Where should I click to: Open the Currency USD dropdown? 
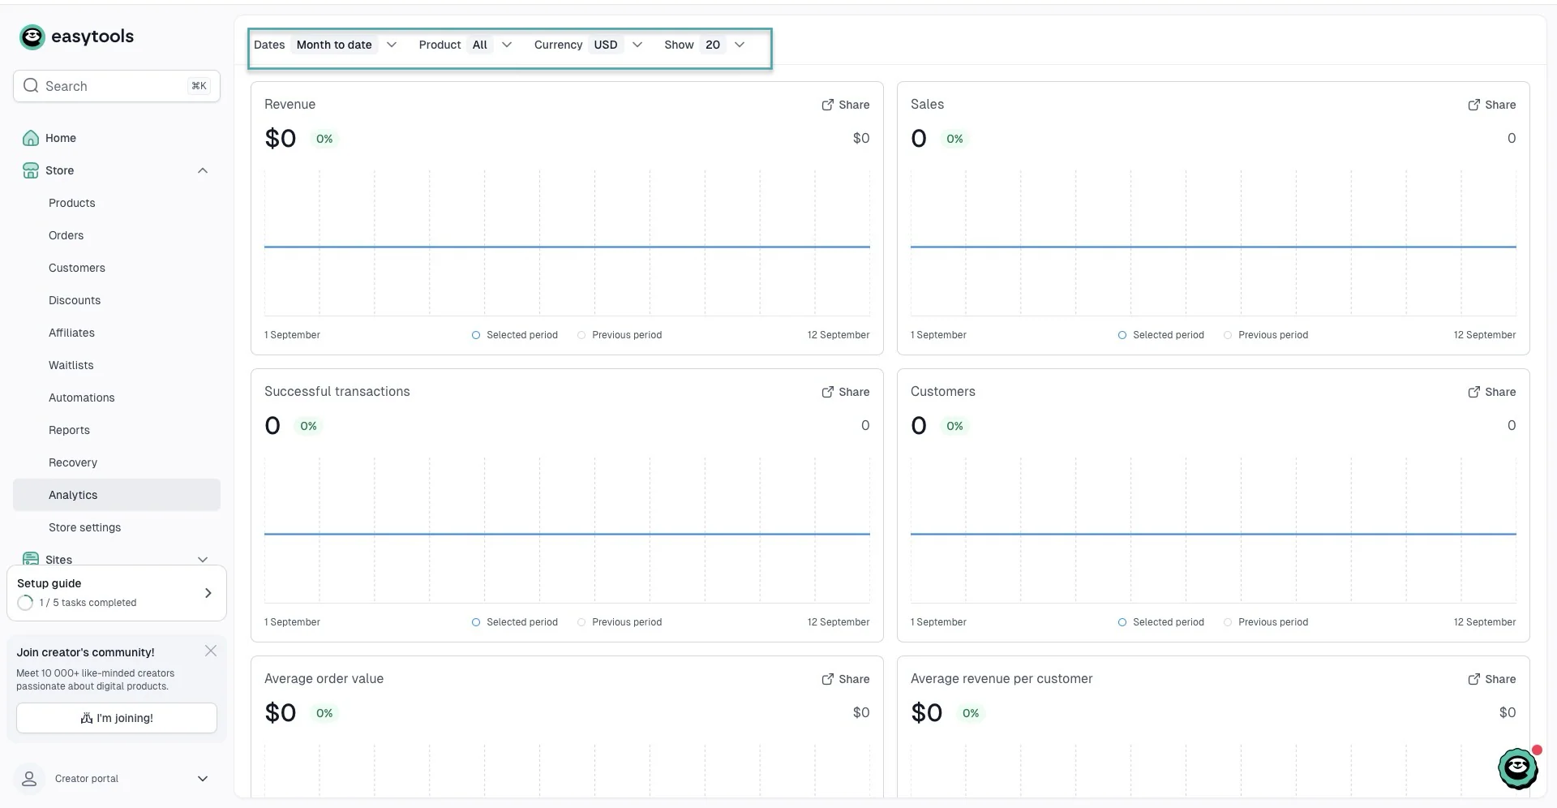point(588,45)
